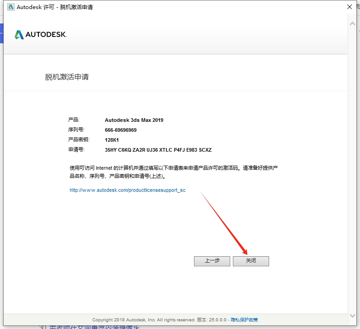Image resolution: width=360 pixels, height=329 pixels.
Task: Click the Autodesk title bar app icon
Action: point(10,7)
